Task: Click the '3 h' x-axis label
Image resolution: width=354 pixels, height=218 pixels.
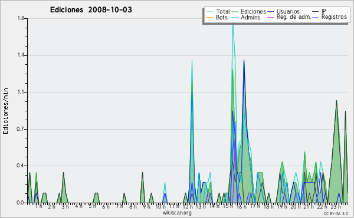Action: pyautogui.click(x=65, y=207)
